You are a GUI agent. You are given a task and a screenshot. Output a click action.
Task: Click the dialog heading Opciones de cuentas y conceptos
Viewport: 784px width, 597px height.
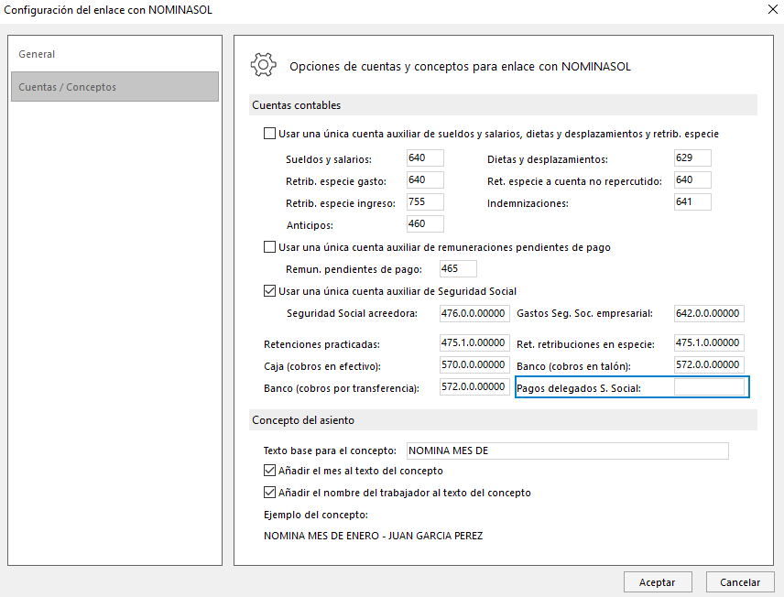460,66
